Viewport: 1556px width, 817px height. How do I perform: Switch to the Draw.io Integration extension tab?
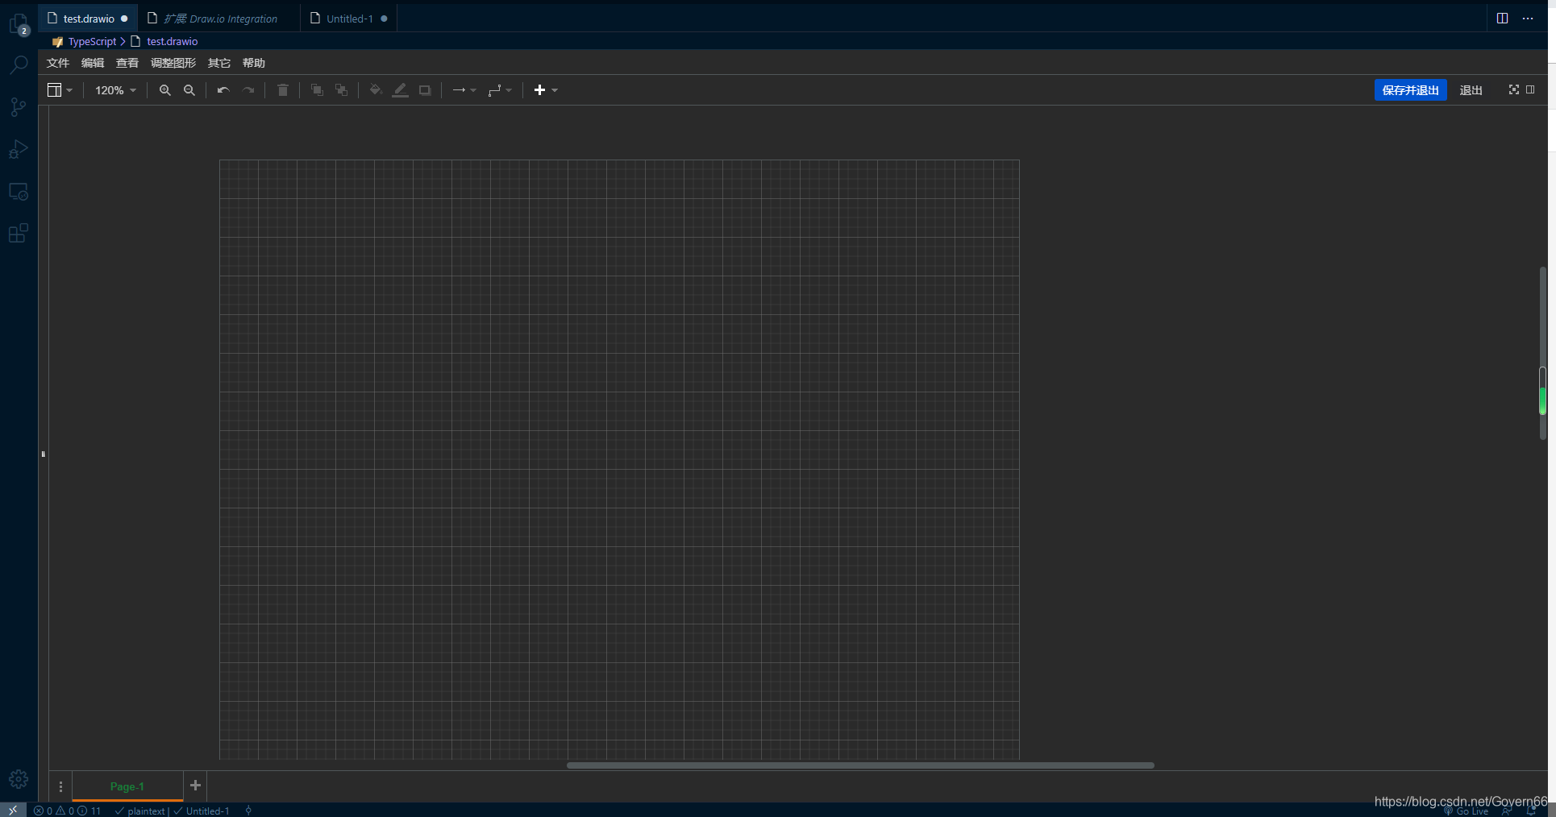219,19
